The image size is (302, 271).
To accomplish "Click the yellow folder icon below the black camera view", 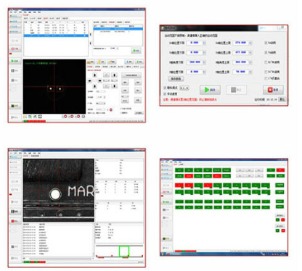I will (x=25, y=117).
